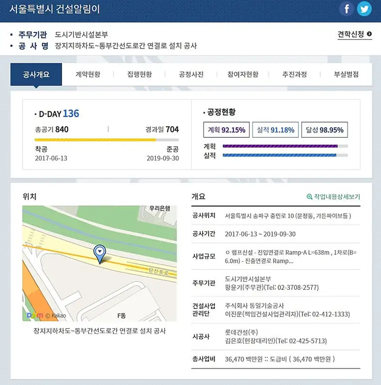Switch to the 집행현황 tab
The height and width of the screenshot is (385, 381).
pos(139,75)
